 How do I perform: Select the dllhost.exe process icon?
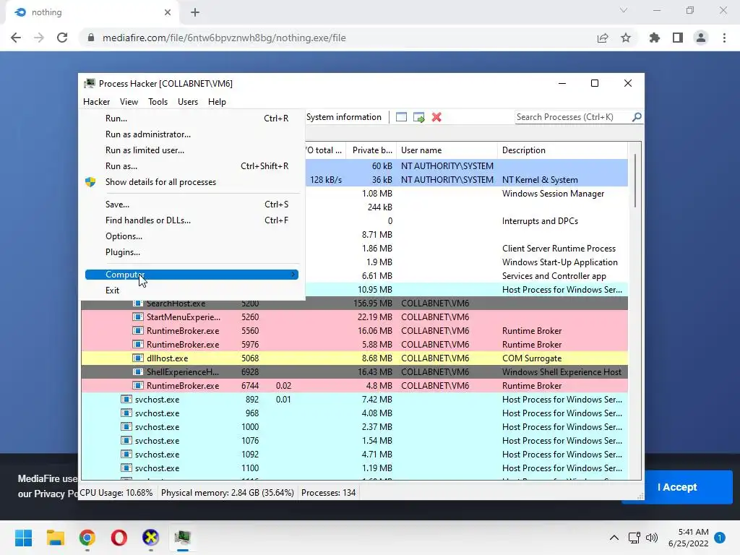tap(138, 358)
